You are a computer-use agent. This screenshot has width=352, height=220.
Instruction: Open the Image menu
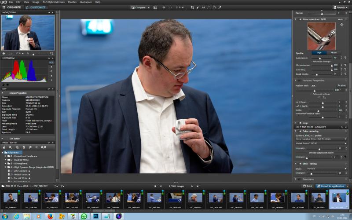coord(36,2)
